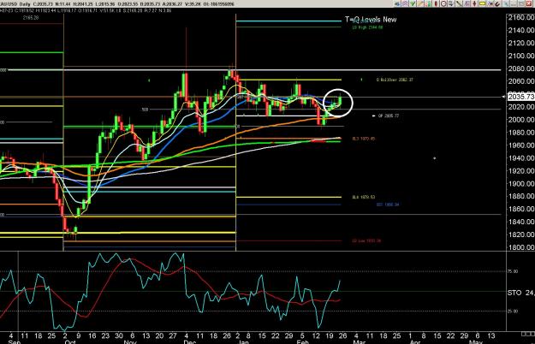The width and height of the screenshot is (535, 344).
Task: Click the BL3 1970.45 level label
Action: pyautogui.click(x=364, y=139)
